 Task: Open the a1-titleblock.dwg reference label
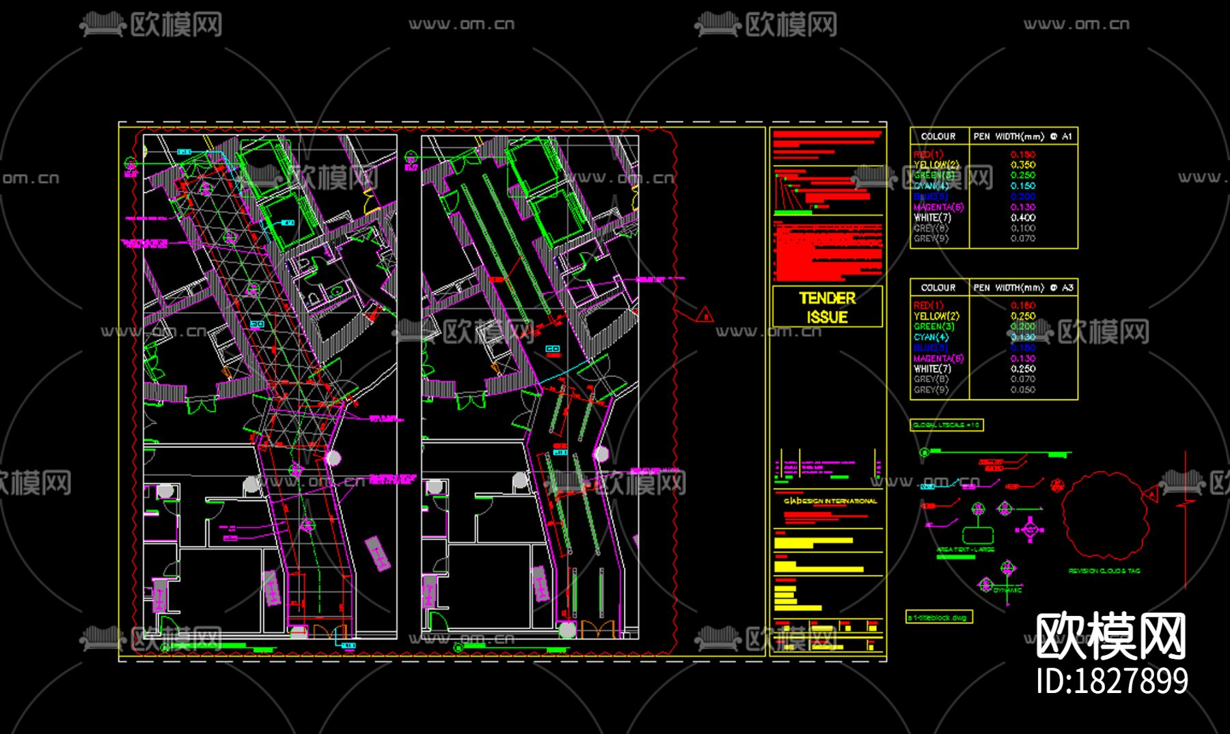pos(938,617)
